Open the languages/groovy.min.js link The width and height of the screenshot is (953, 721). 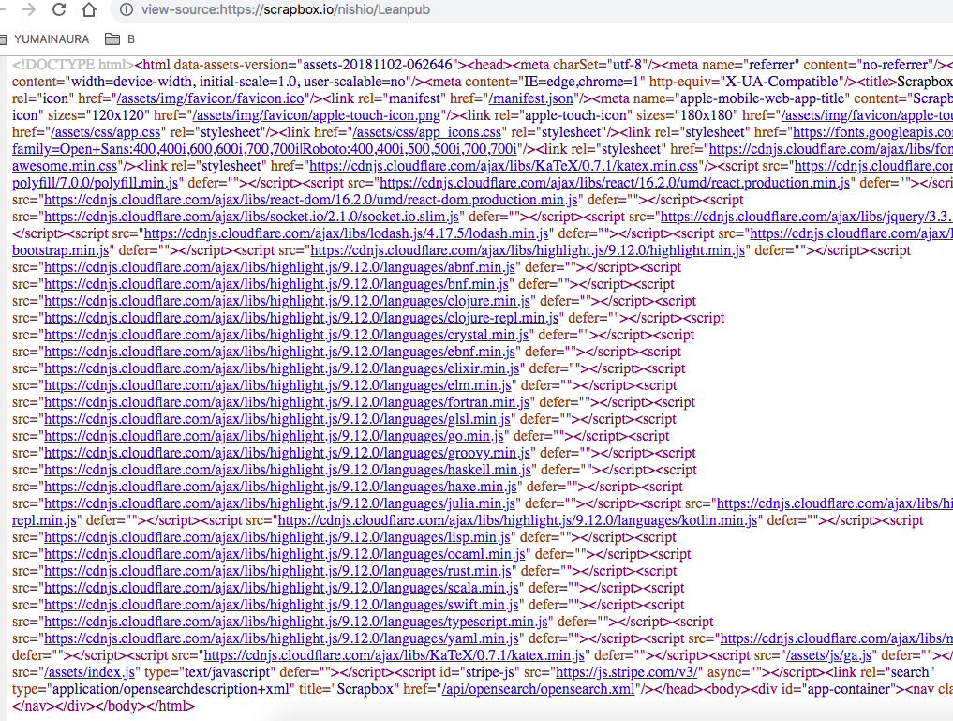point(288,454)
